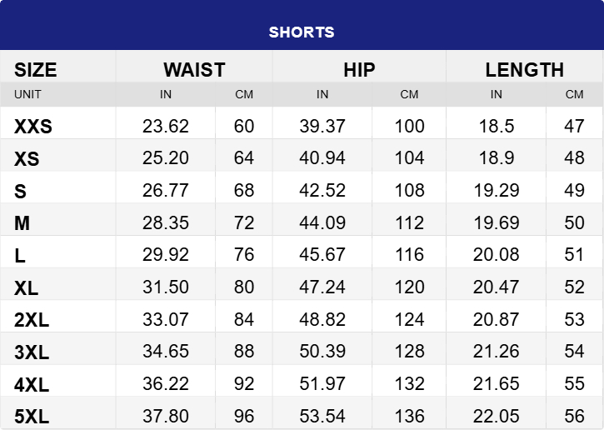Select hip measurement 136 cm

tap(409, 416)
